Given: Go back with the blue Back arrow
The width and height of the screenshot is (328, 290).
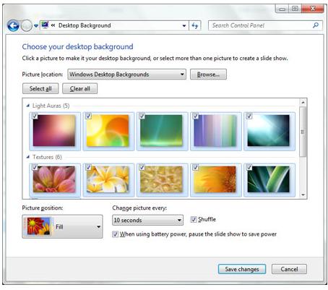Looking at the screenshot, I should click(x=13, y=25).
